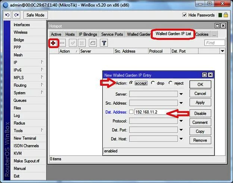Close the New Walled Garden IP Entry dialog
The height and width of the screenshot is (183, 233).
(x=211, y=75)
